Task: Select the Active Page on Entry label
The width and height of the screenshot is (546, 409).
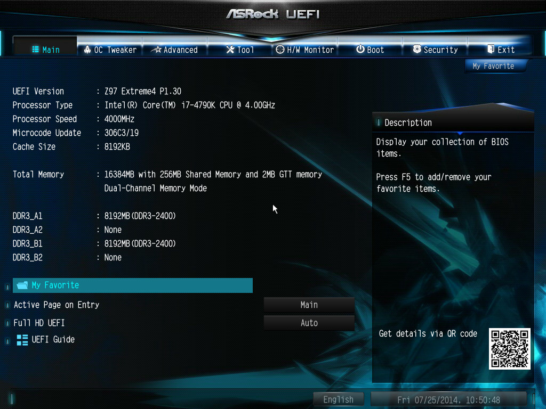Action: [x=57, y=305]
